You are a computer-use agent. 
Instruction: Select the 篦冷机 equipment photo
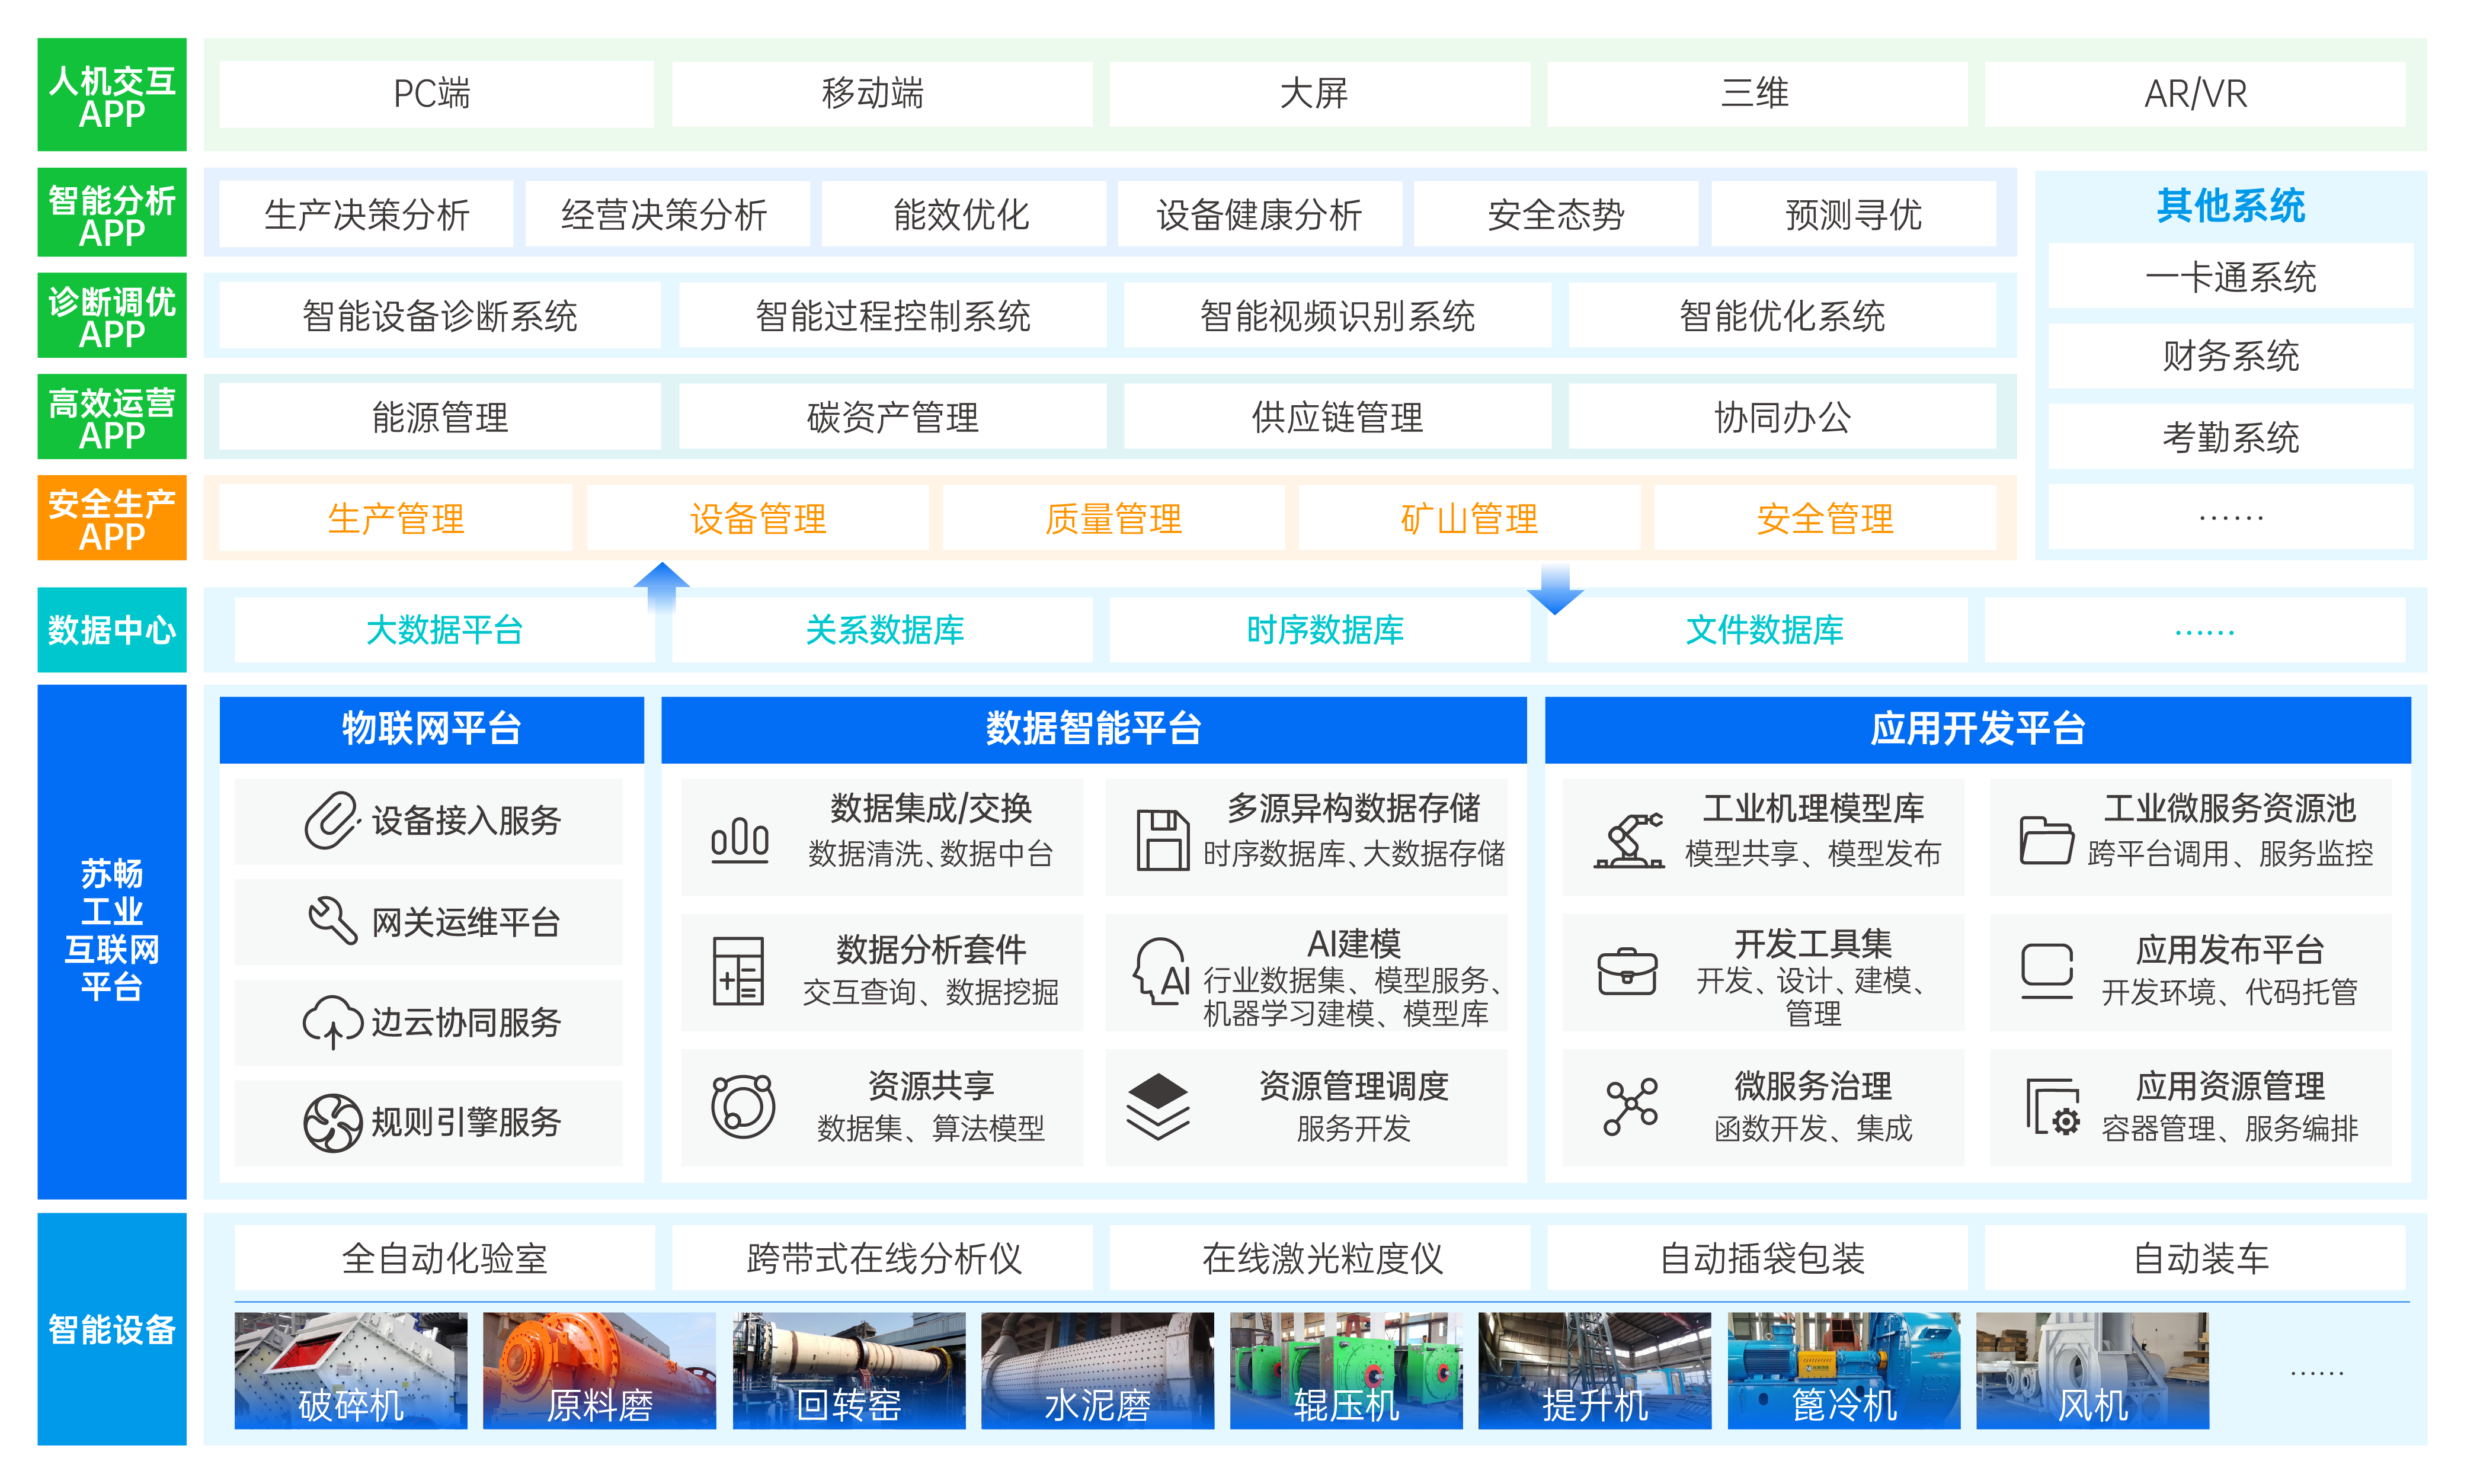pyautogui.click(x=1844, y=1370)
